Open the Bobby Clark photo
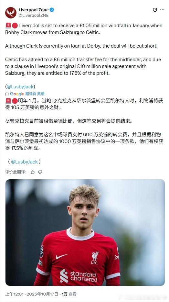Image resolution: width=169 pixels, height=302 pixels. pyautogui.click(x=85, y=232)
